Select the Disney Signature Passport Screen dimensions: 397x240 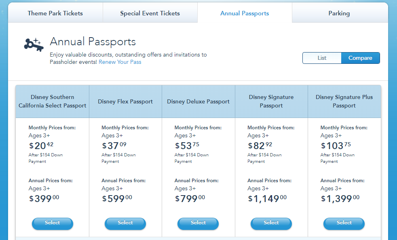click(271, 223)
